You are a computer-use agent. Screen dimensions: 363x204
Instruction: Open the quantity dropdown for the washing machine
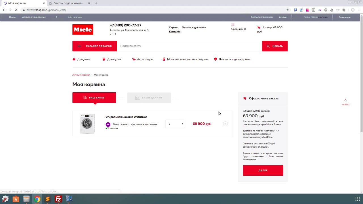pos(175,124)
